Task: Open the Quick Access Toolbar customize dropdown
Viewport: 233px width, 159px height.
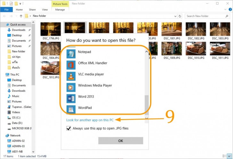Action: point(20,4)
